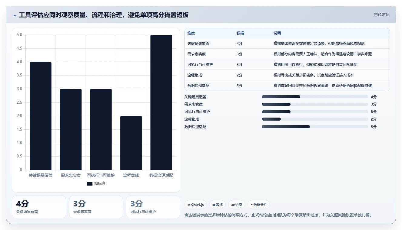This screenshot has width=402, height=230.
Task: Click the slide title about 工具评估
Action: click(x=104, y=15)
